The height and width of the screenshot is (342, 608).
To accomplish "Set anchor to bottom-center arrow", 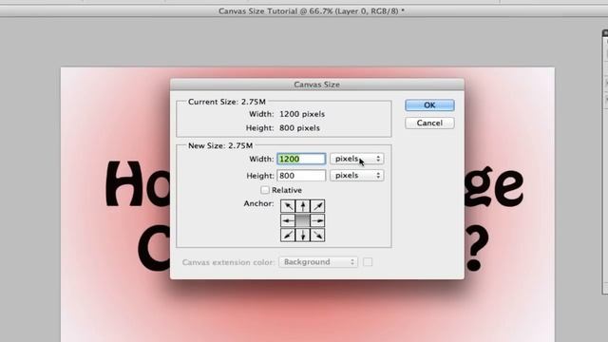I will pyautogui.click(x=303, y=235).
